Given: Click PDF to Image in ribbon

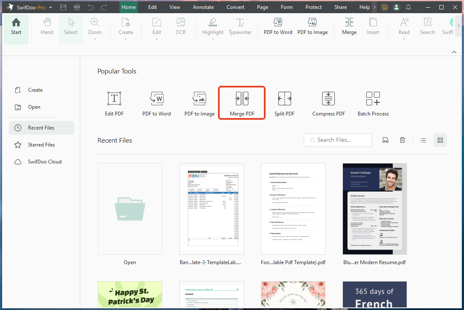Looking at the screenshot, I should 312,27.
